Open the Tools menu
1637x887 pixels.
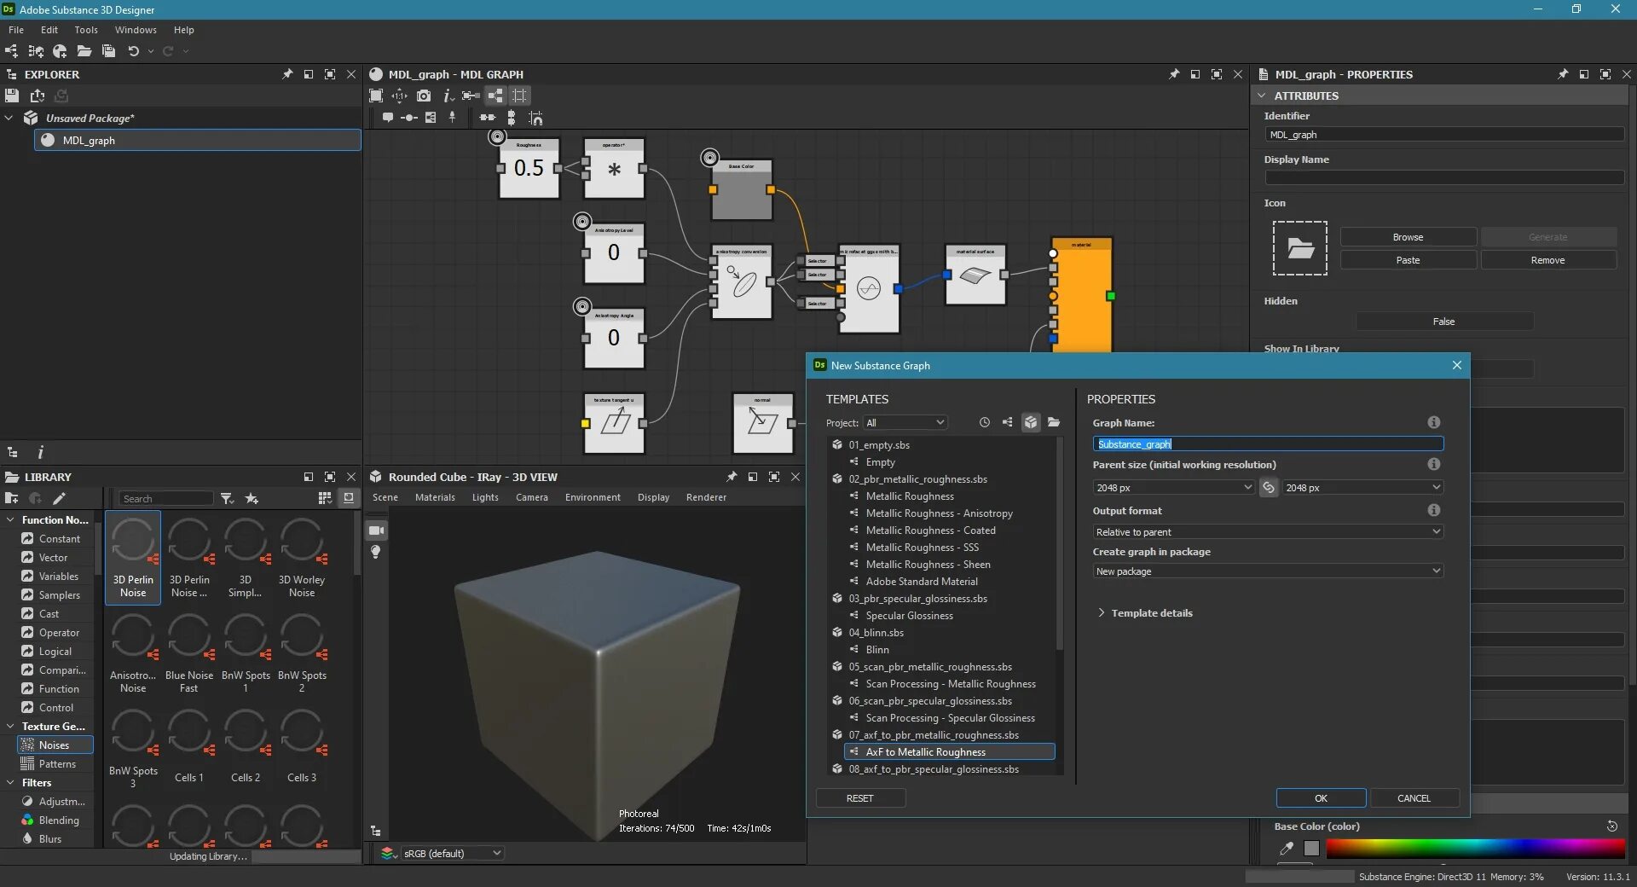[x=86, y=30]
